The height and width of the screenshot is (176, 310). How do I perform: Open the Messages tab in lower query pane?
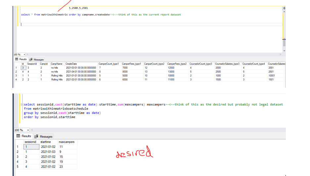click(x=43, y=136)
